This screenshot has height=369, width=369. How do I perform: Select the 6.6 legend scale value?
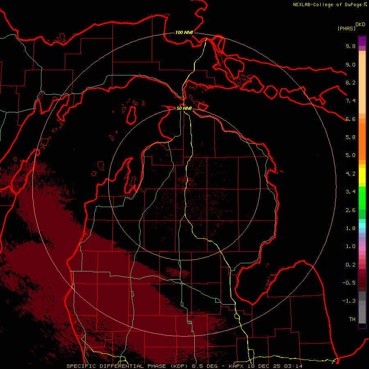coord(351,119)
